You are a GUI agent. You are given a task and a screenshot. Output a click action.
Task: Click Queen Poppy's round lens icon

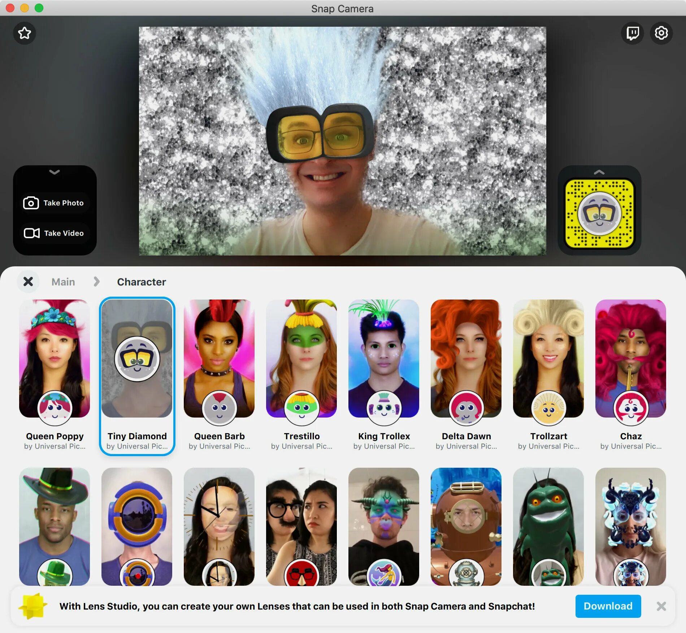[x=55, y=408]
